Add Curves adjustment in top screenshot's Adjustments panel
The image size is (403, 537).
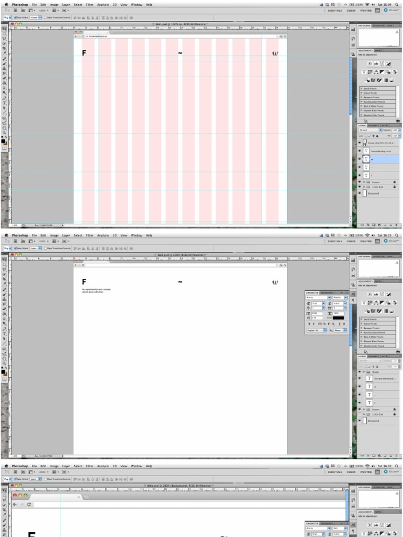point(382,63)
